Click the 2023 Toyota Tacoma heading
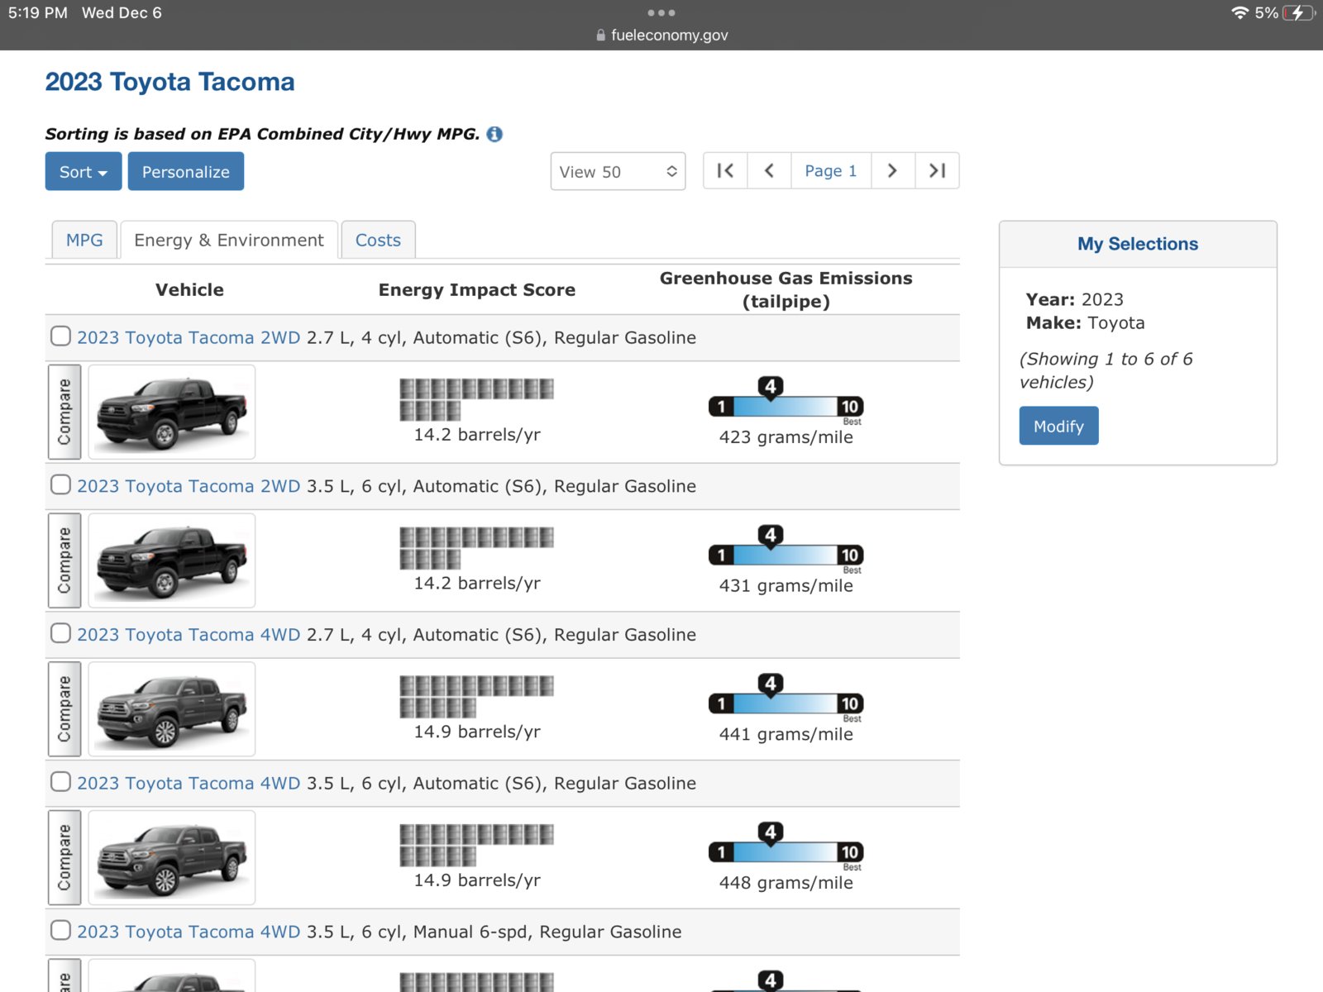 pos(170,82)
